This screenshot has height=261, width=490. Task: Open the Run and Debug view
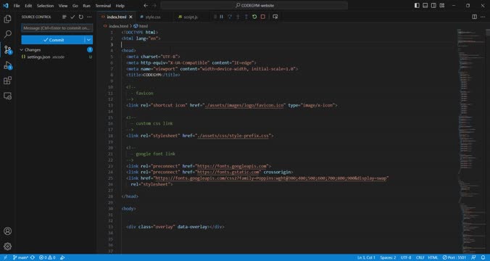pos(7,65)
